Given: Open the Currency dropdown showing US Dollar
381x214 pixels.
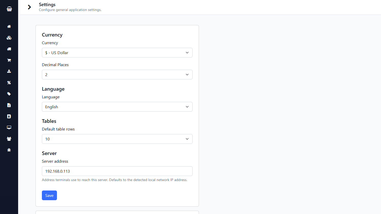Looking at the screenshot, I should (117, 53).
